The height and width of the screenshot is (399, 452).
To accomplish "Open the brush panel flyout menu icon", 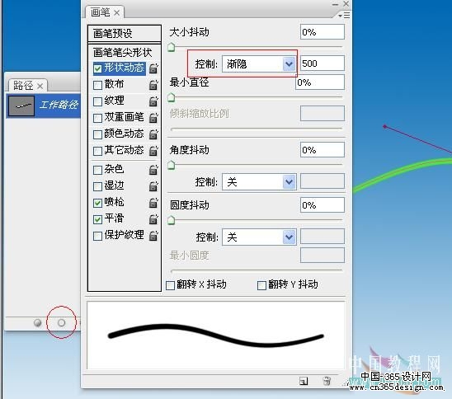I will click(344, 15).
